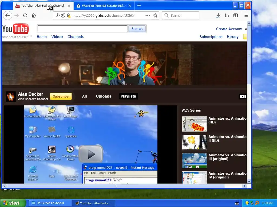Click the vertical scrollbar down arrow
277x207 pixels.
[249, 181]
